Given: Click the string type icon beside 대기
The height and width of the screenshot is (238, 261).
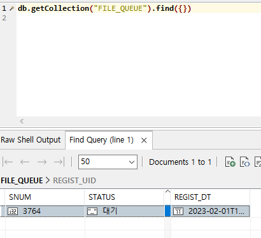Looking at the screenshot, I should point(92,211).
